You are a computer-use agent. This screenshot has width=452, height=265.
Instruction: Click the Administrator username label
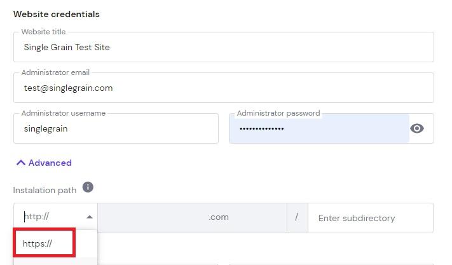tap(63, 113)
